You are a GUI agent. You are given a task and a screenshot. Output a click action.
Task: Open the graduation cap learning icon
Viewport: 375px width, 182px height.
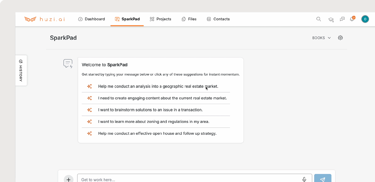click(331, 19)
